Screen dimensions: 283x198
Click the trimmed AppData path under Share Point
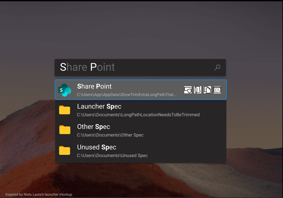click(126, 95)
